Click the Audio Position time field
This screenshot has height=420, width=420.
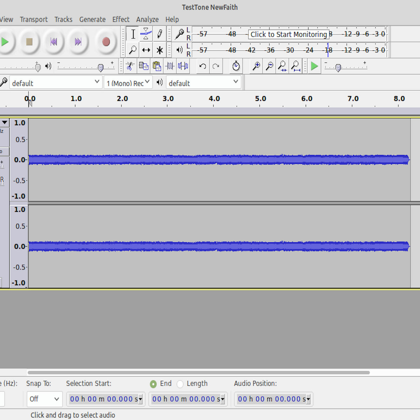pyautogui.click(x=274, y=399)
